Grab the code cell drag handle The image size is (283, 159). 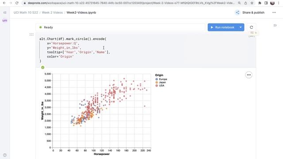tap(31, 34)
